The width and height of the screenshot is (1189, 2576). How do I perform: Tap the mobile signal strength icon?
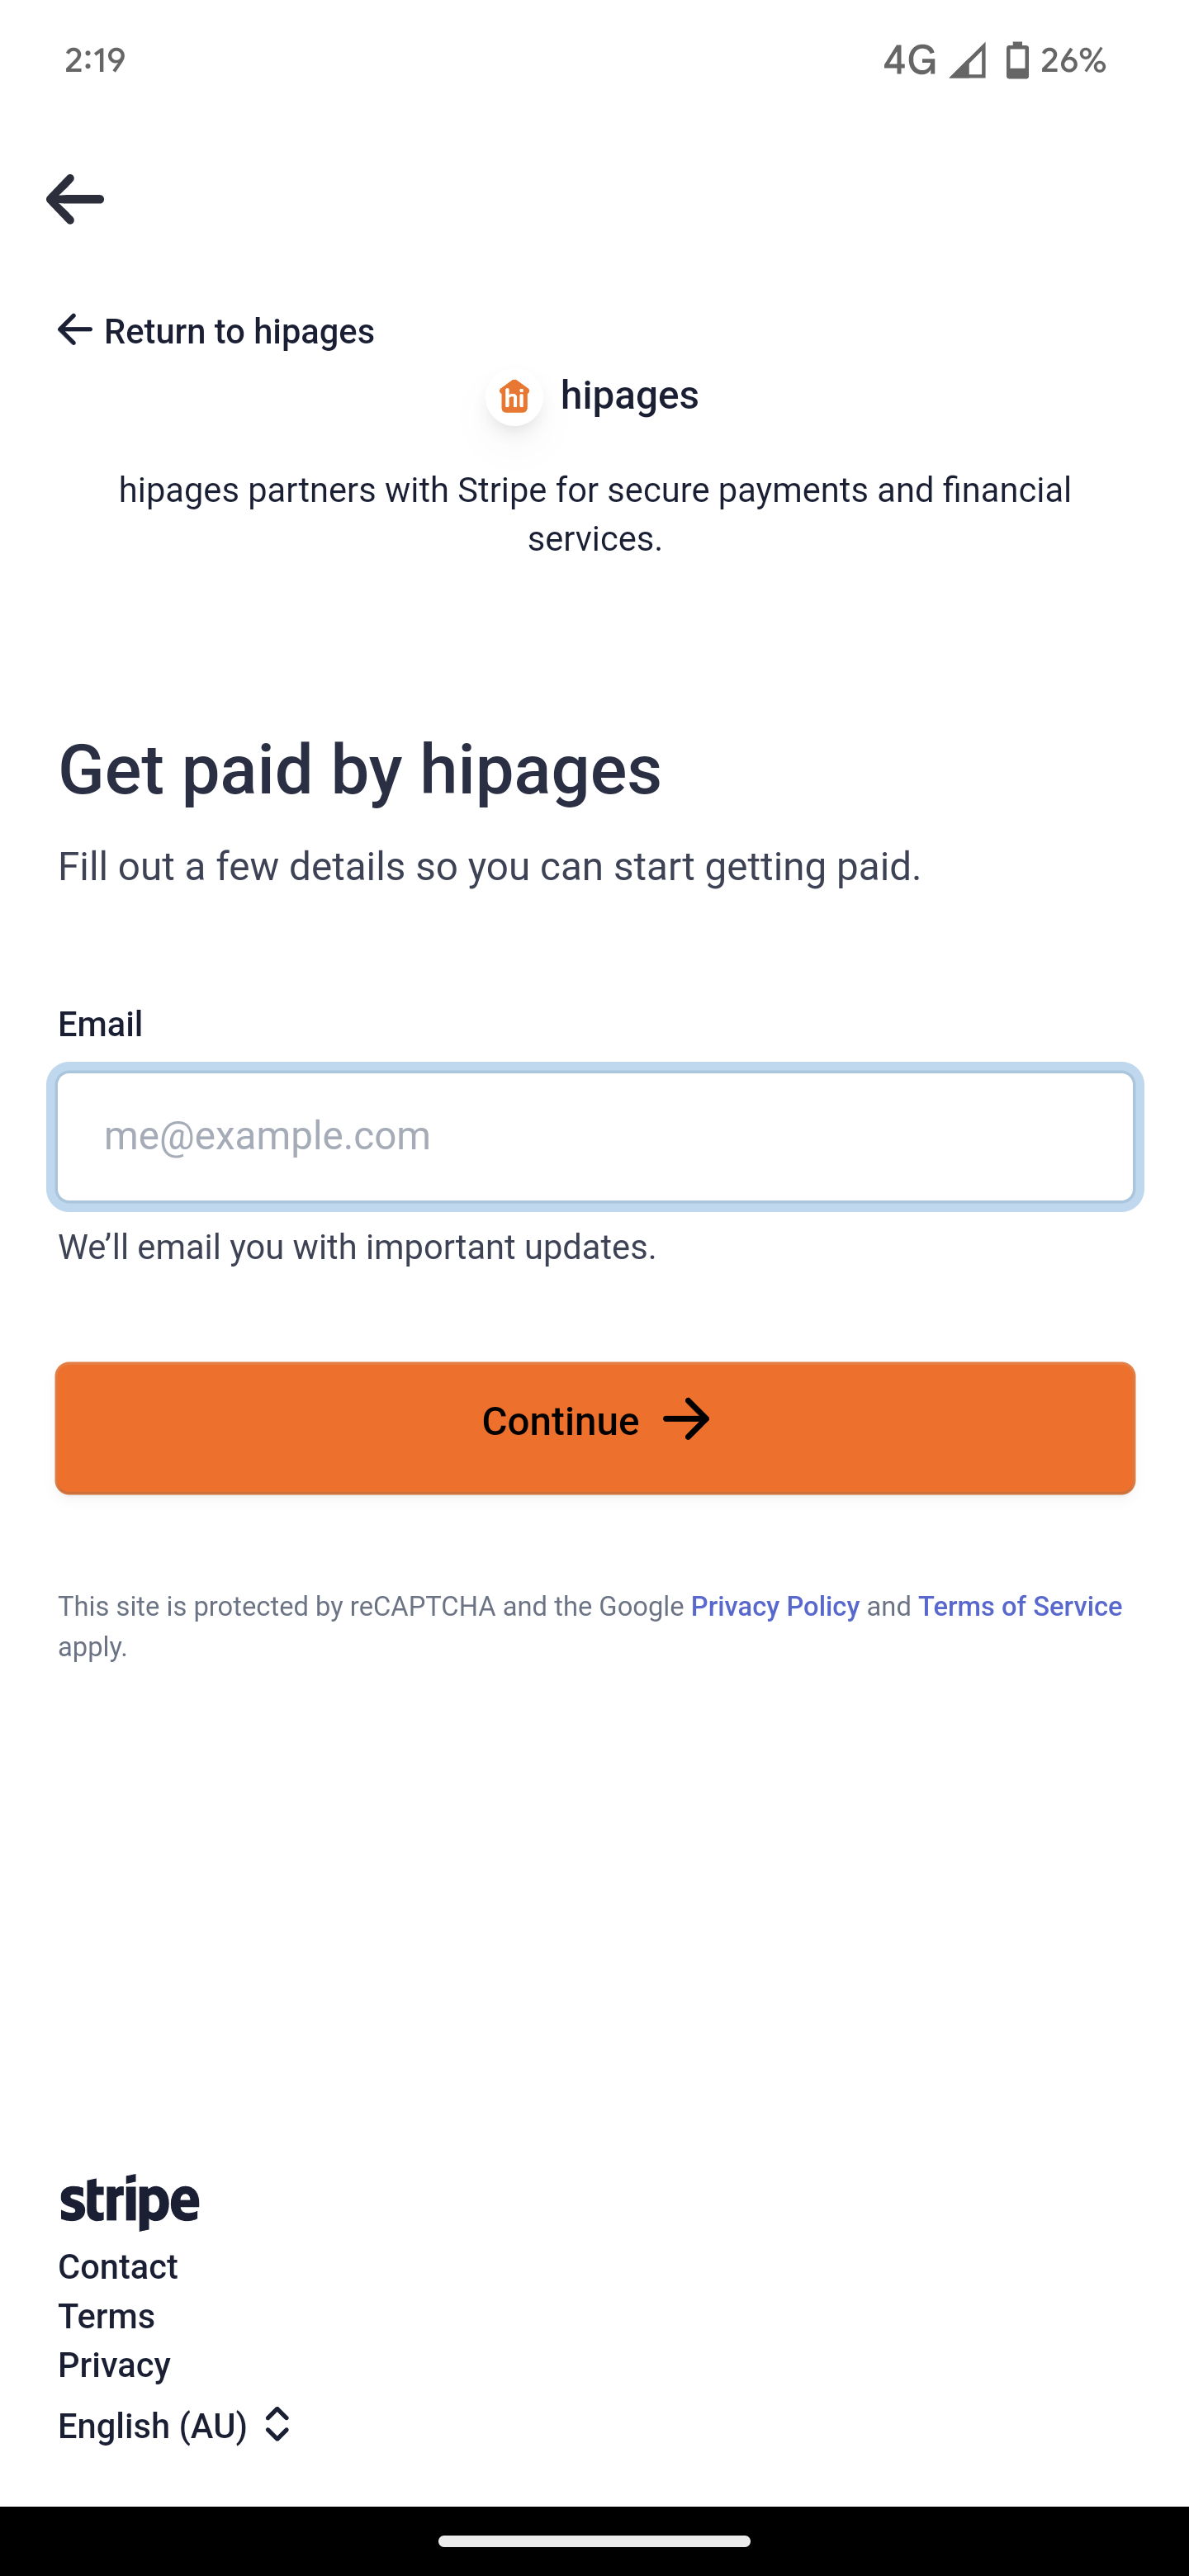pos(967,61)
